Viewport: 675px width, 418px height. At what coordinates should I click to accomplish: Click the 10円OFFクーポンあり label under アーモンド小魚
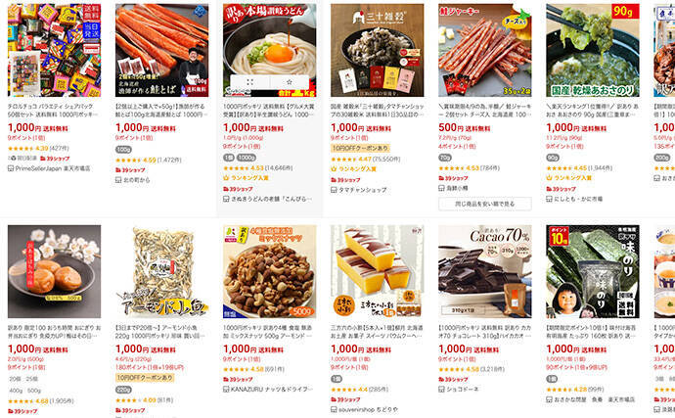[x=145, y=378]
